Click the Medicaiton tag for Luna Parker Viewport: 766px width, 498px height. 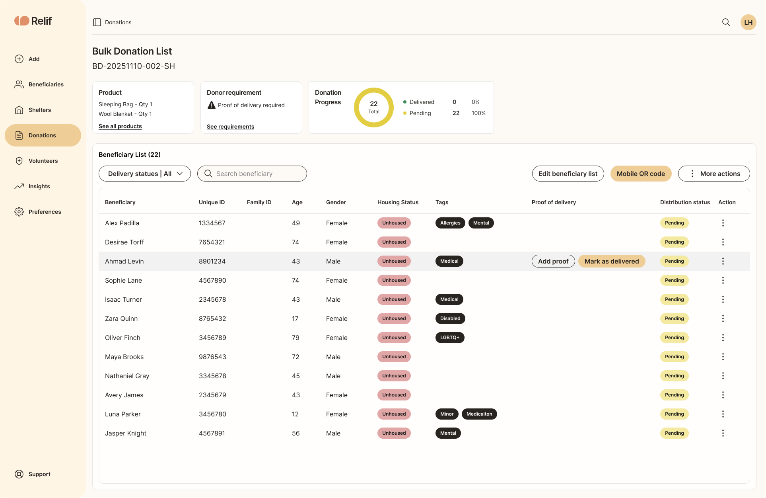(479, 414)
